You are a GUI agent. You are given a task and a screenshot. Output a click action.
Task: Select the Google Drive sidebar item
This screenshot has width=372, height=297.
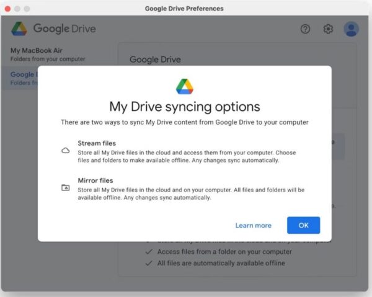tap(19, 78)
